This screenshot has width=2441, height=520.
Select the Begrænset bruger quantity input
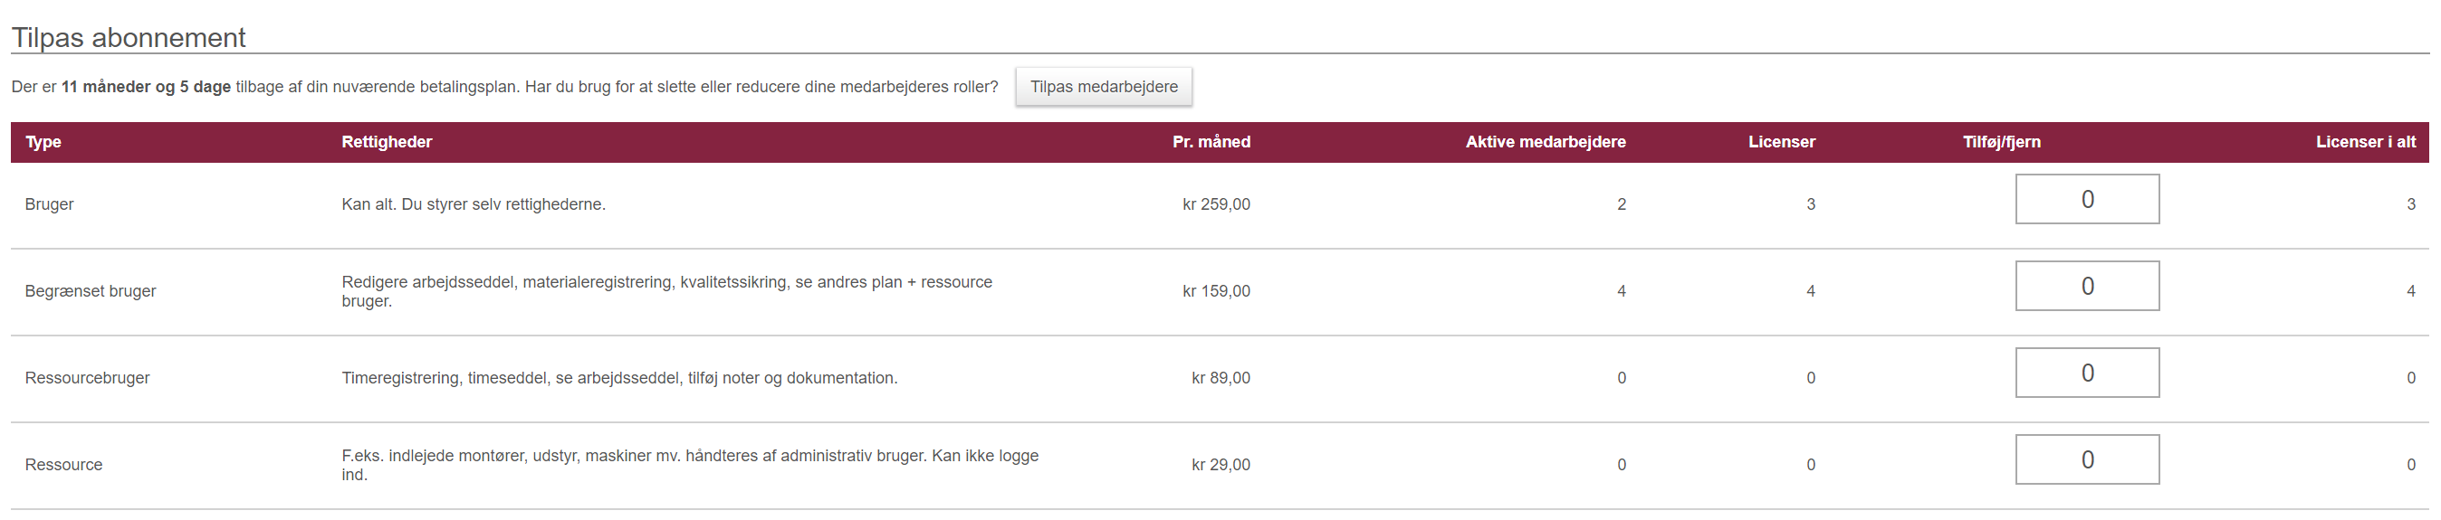coord(2087,286)
